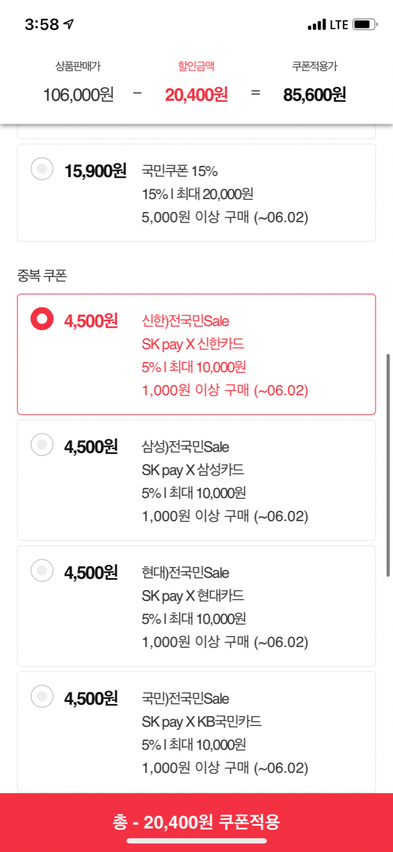This screenshot has height=852, width=393.
Task: Tap the SK pay X 삼성카드 coupon text
Action: tap(193, 470)
